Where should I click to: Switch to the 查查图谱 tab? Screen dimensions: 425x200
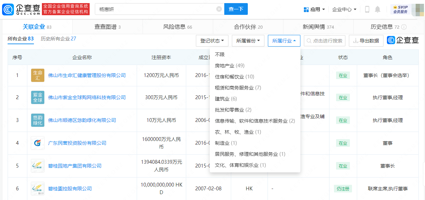pos(108,27)
